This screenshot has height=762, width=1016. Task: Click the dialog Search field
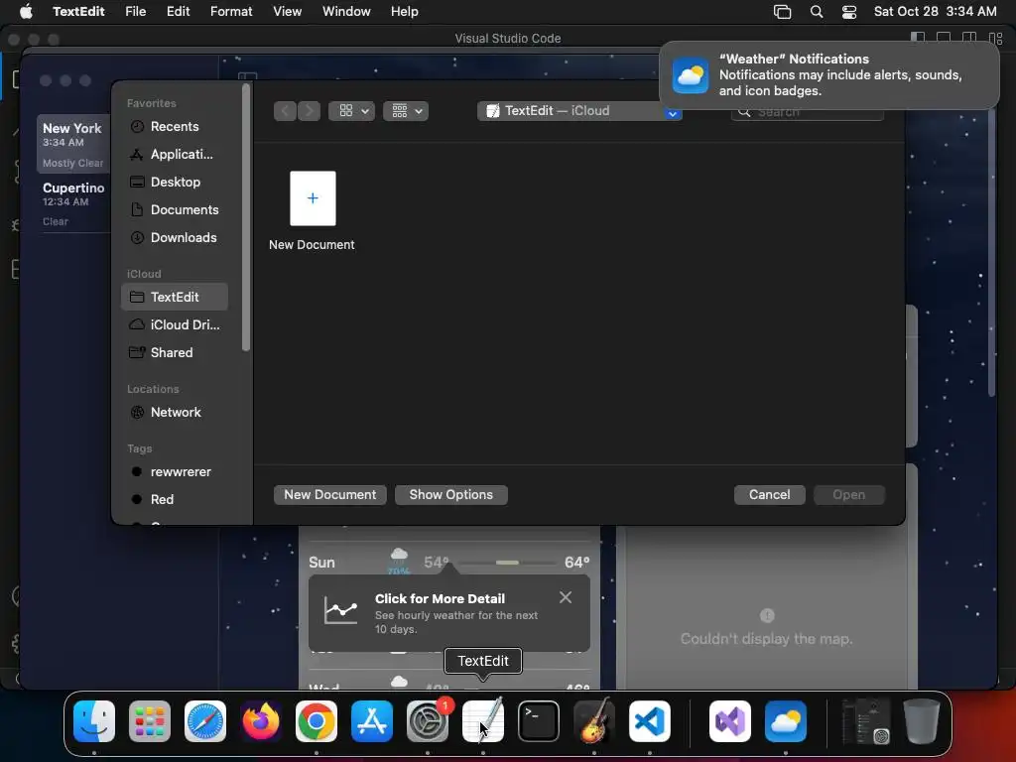[808, 112]
